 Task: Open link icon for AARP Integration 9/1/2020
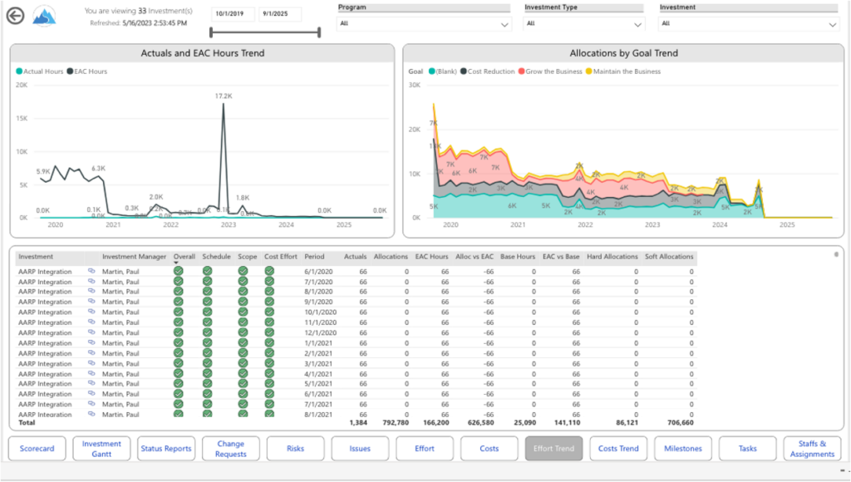tap(91, 301)
